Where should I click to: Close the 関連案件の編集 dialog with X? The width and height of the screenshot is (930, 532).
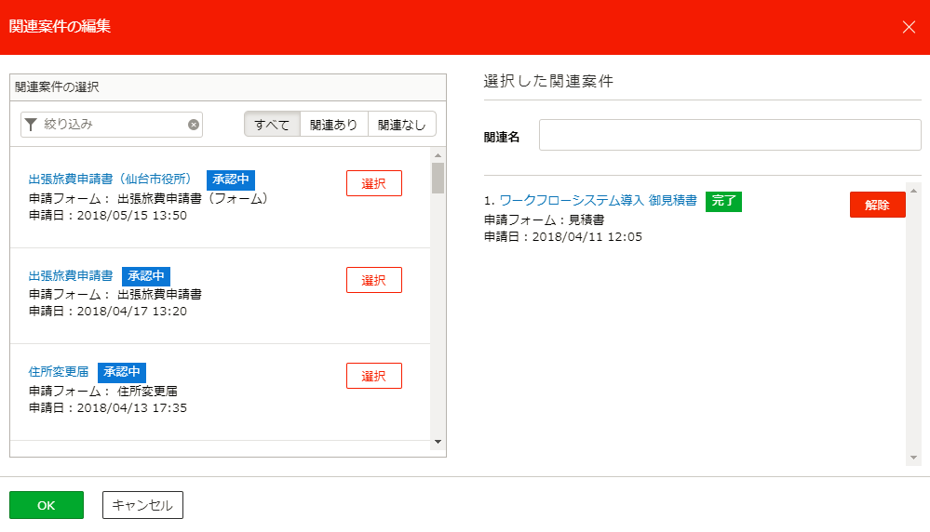click(x=908, y=27)
